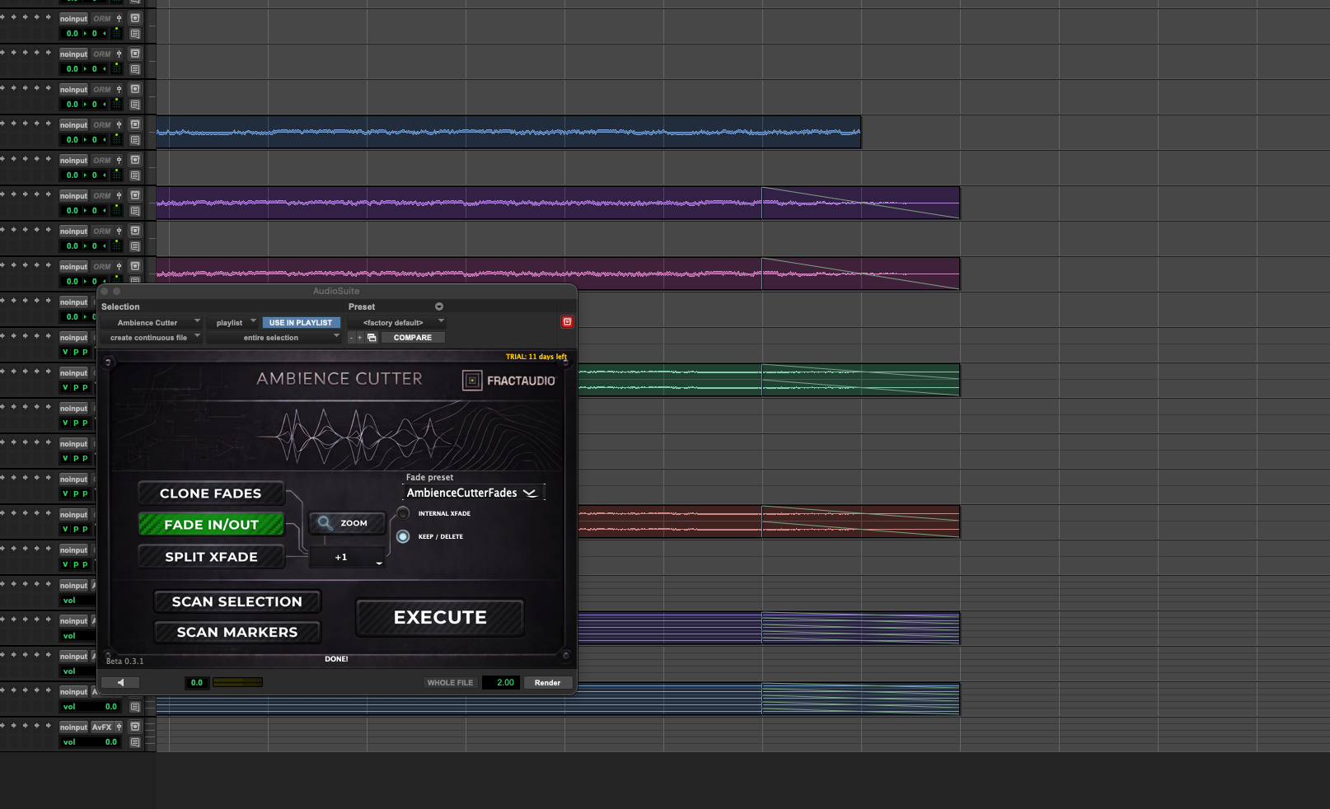Open the create continuous file dropdown
1330x809 pixels.
pos(152,338)
